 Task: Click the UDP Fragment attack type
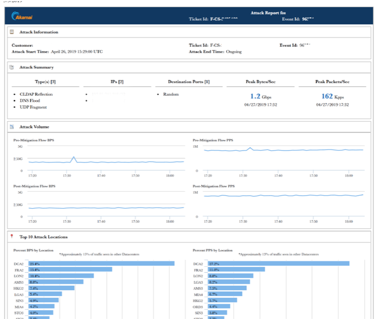(x=34, y=107)
